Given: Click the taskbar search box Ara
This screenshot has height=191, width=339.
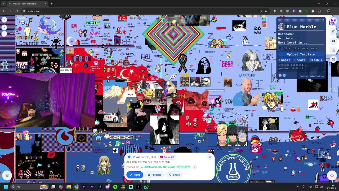Looking at the screenshot, I should click(30, 187).
